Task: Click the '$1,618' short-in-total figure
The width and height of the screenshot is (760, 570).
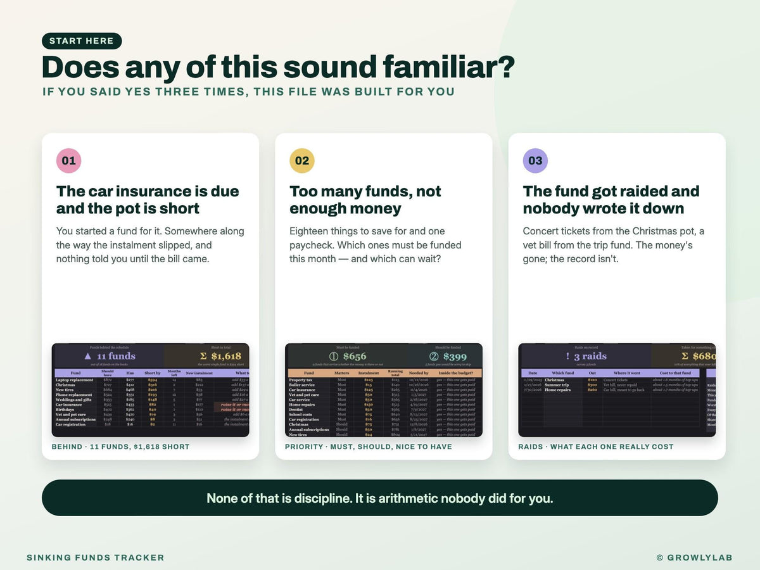Action: pos(226,357)
